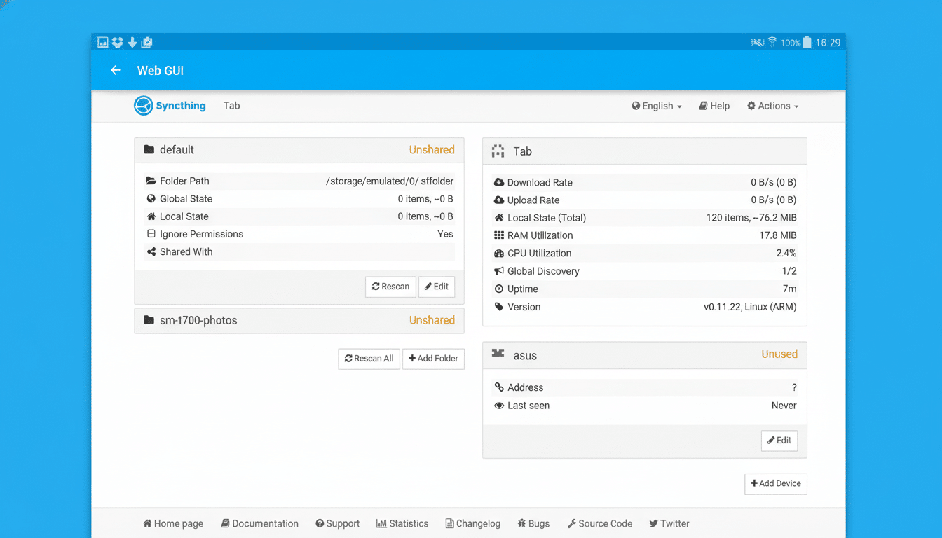Click the Syncthing logo in the navbar

click(x=143, y=105)
